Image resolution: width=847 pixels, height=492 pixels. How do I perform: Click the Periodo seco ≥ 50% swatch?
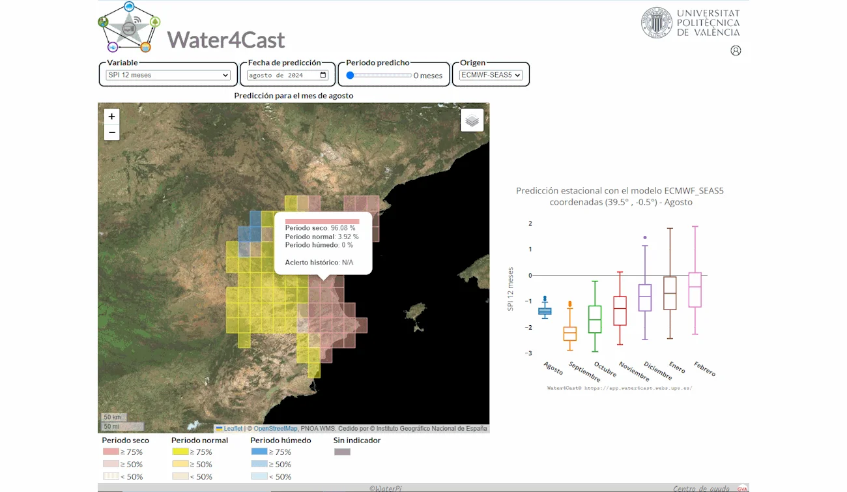coord(110,464)
